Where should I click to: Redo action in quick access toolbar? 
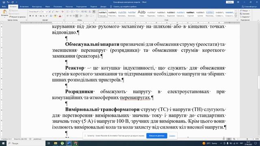pos(13,2)
